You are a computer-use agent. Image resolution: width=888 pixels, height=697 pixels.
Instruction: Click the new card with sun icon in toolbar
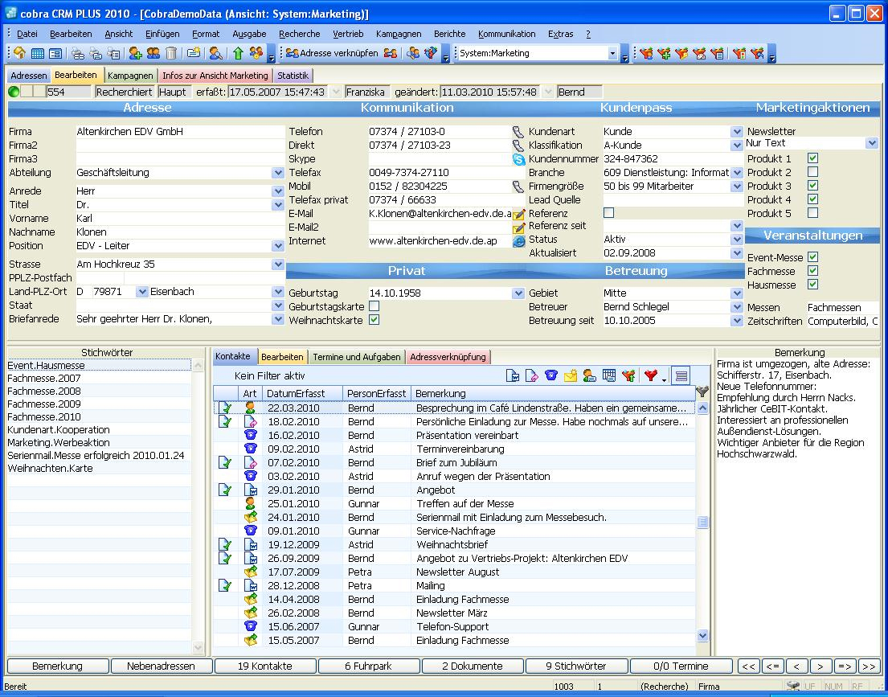tap(194, 53)
